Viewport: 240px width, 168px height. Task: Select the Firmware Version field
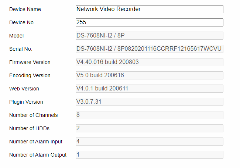click(149, 62)
